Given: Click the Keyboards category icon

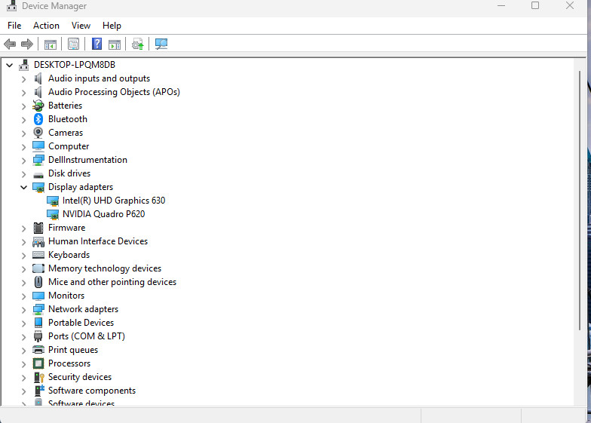Looking at the screenshot, I should (x=38, y=255).
